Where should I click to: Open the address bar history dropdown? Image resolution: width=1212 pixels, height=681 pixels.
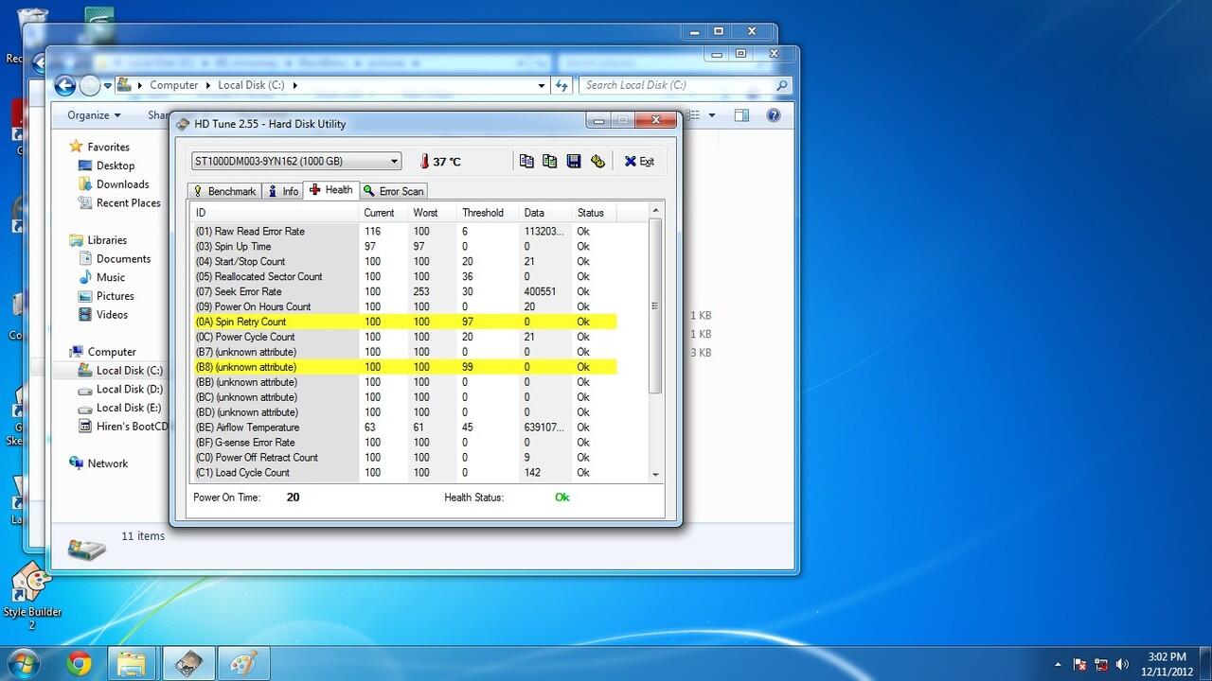tap(542, 85)
